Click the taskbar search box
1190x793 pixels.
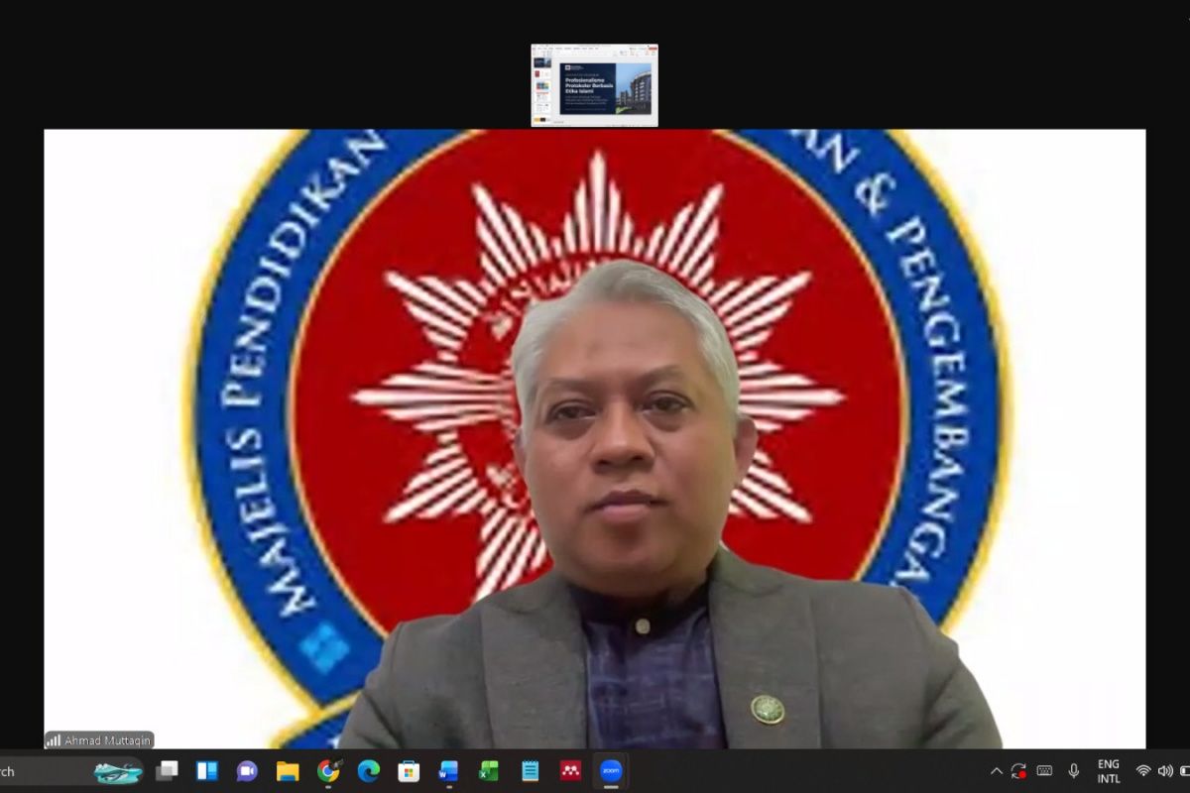[x=71, y=771]
